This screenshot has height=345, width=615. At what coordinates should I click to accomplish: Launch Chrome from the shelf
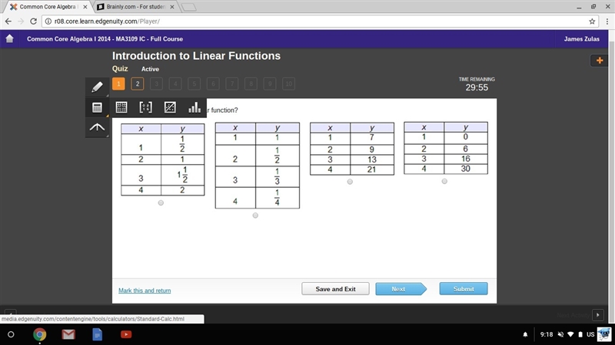click(39, 334)
